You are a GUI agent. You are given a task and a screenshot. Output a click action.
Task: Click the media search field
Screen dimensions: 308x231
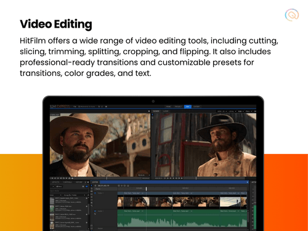69,191
